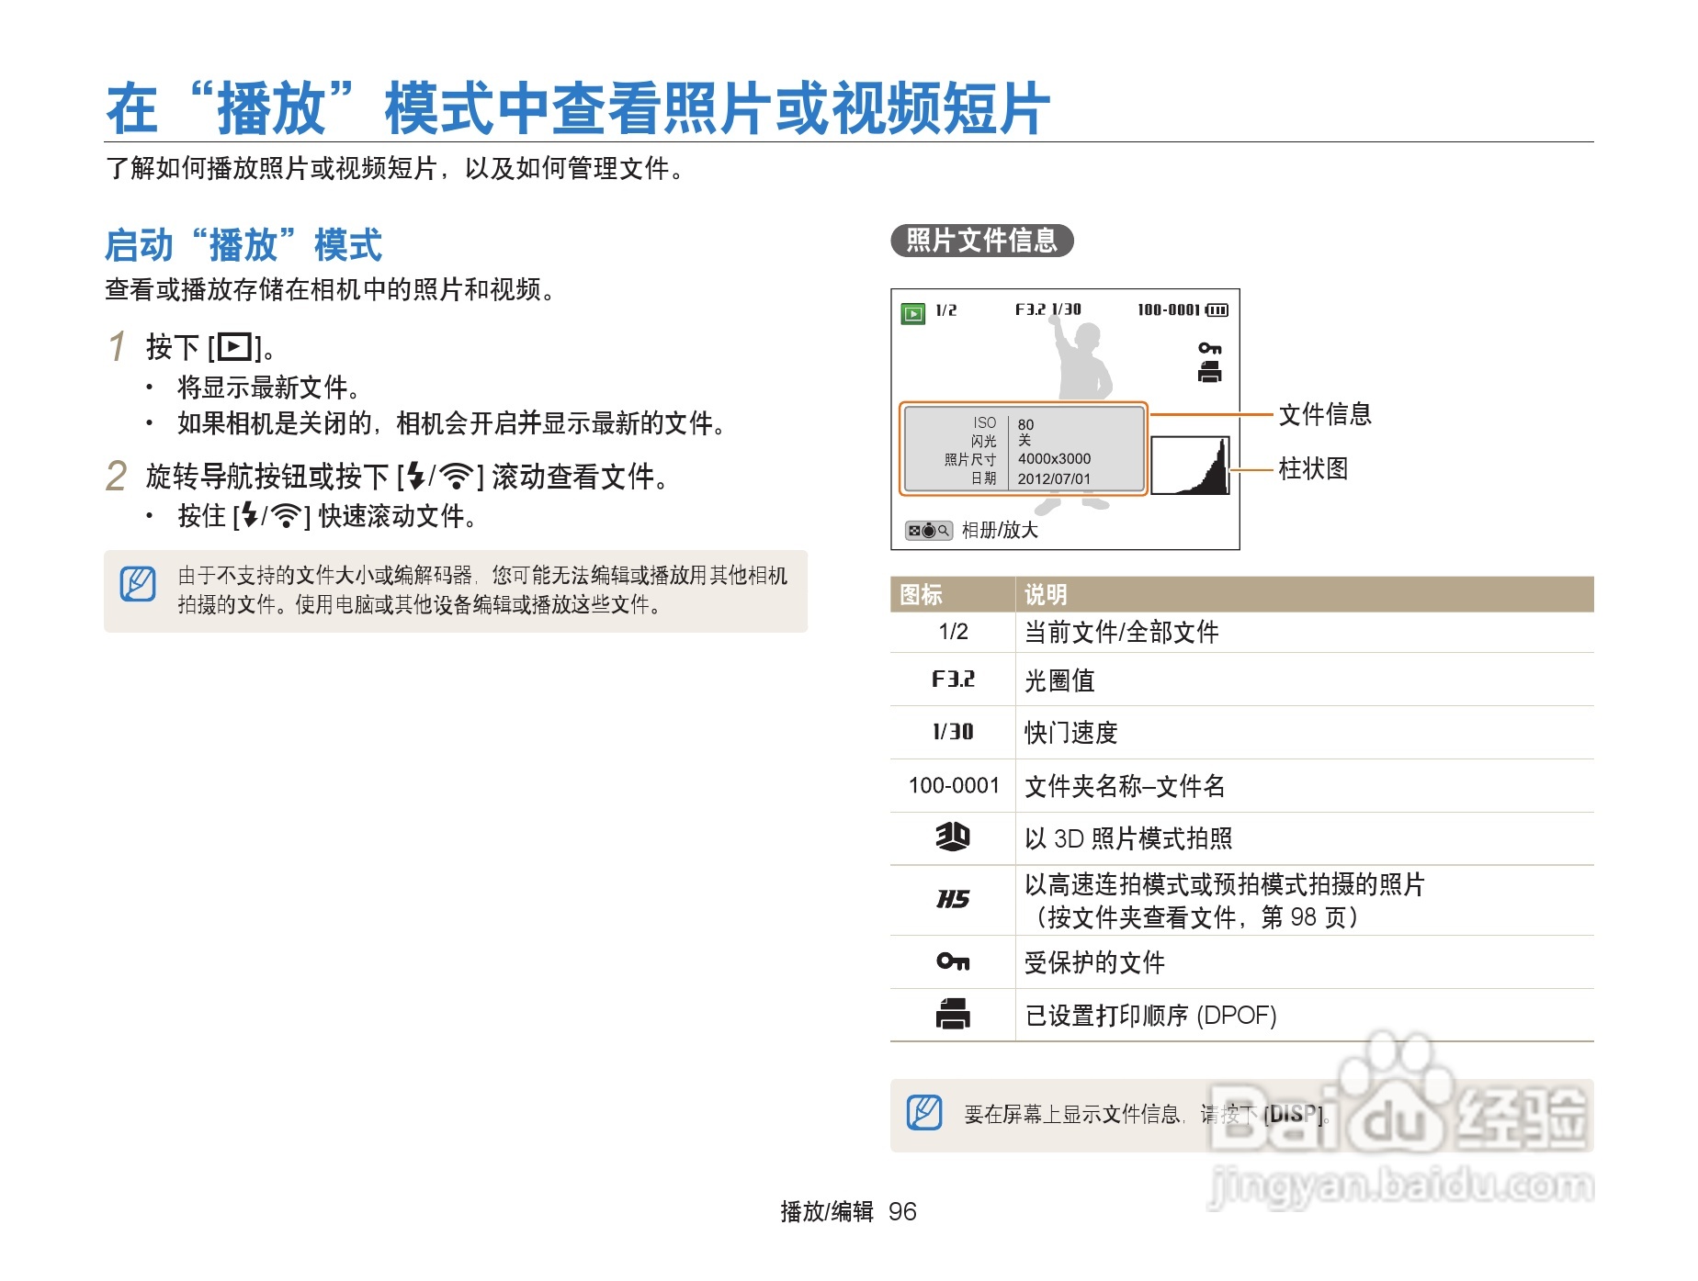This screenshot has height=1281, width=1698.
Task: Select the '照片文件信息' label badge
Action: (982, 241)
